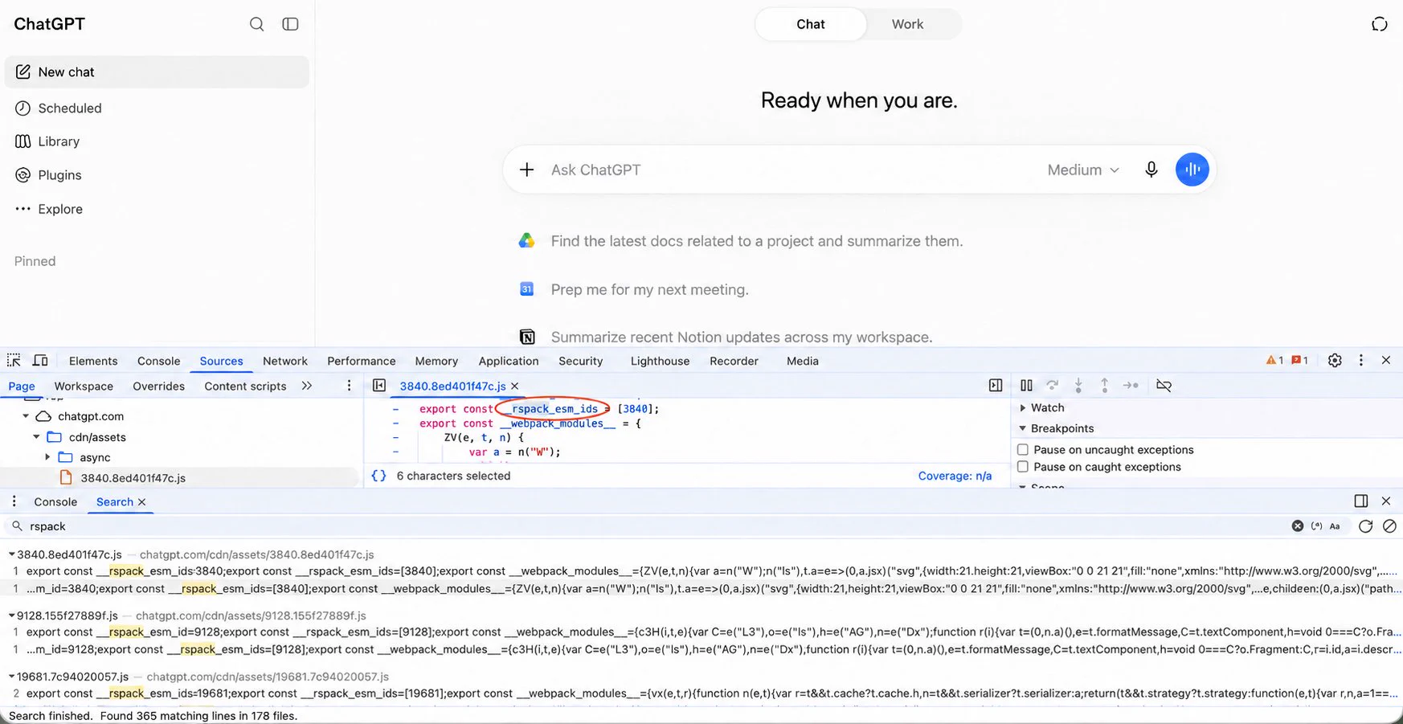Toggle match case in search
Image resolution: width=1403 pixels, height=724 pixels.
1335,526
